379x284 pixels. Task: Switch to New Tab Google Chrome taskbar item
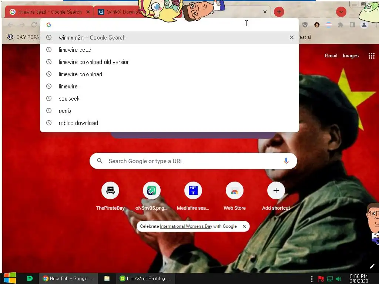click(x=68, y=278)
